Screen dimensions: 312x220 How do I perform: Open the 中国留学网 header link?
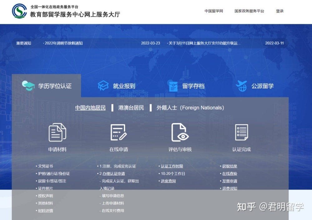[x=214, y=11]
